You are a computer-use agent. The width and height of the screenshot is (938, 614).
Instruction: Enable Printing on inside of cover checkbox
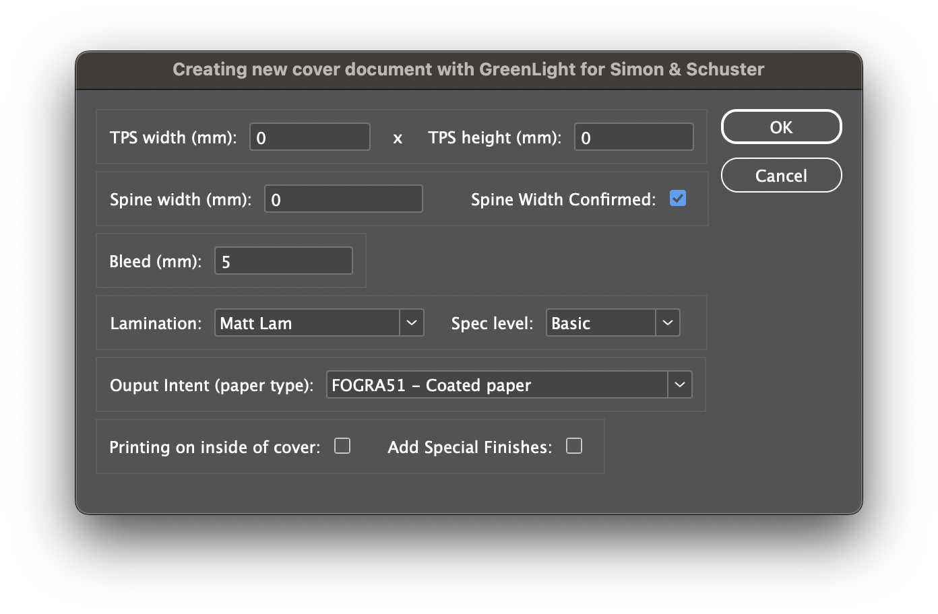342,446
